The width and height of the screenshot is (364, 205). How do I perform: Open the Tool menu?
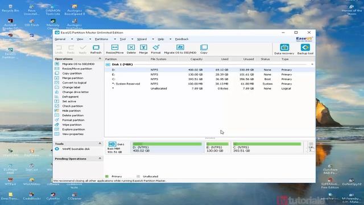[x=123, y=39]
